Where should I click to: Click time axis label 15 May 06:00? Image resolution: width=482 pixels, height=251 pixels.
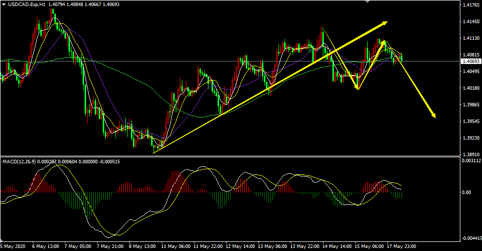[x=369, y=246]
